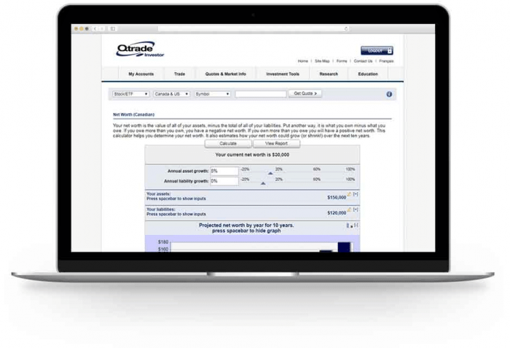
Task: Click the Annual asset growth input
Action: click(x=224, y=171)
